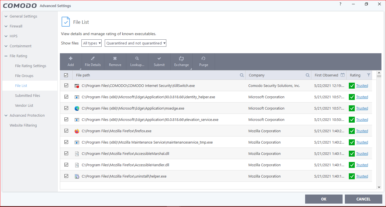Screen dimensions: 386x207
Task: Uncheck the KillSwitch.exe row checkbox
Action: tap(66, 85)
